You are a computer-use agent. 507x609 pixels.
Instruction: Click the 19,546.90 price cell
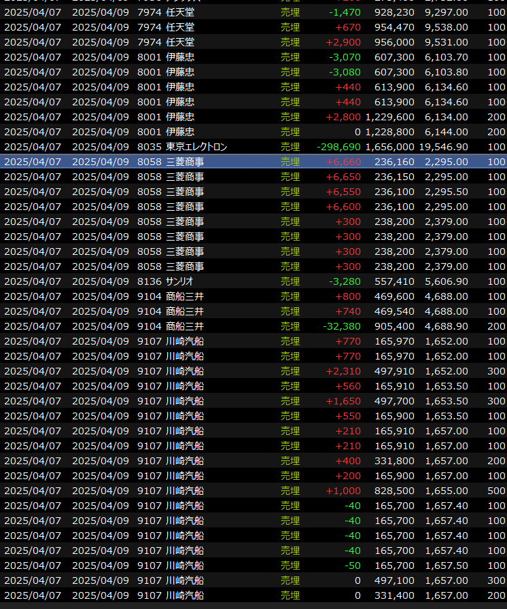(447, 147)
